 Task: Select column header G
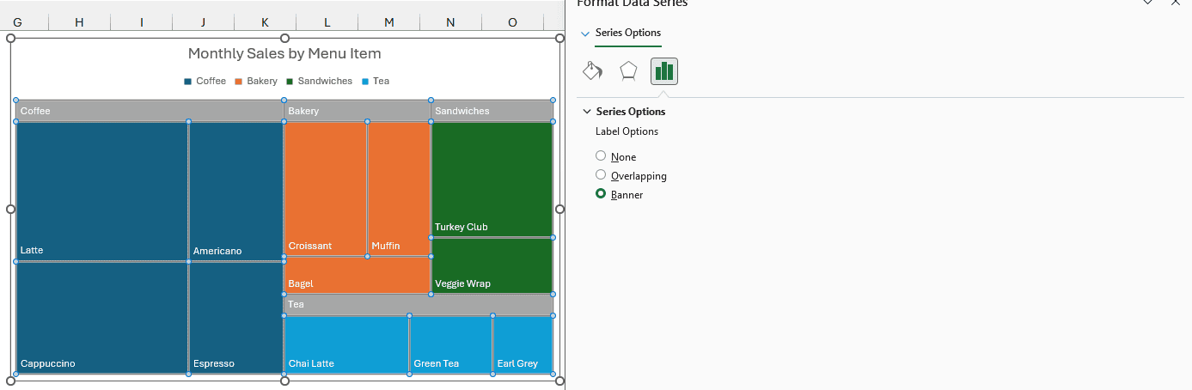click(17, 22)
